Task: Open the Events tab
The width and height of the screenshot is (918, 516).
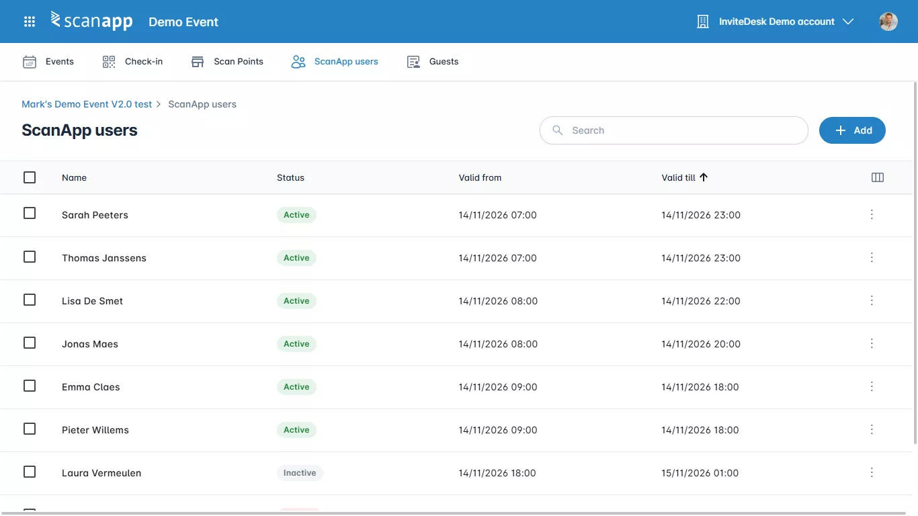Action: click(x=48, y=62)
